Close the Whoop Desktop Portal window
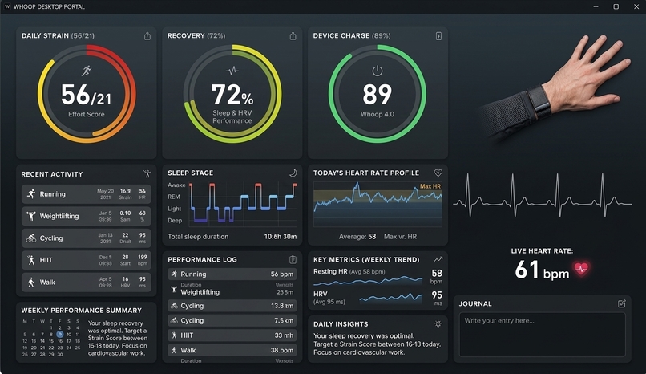This screenshot has width=646, height=374. click(x=636, y=6)
